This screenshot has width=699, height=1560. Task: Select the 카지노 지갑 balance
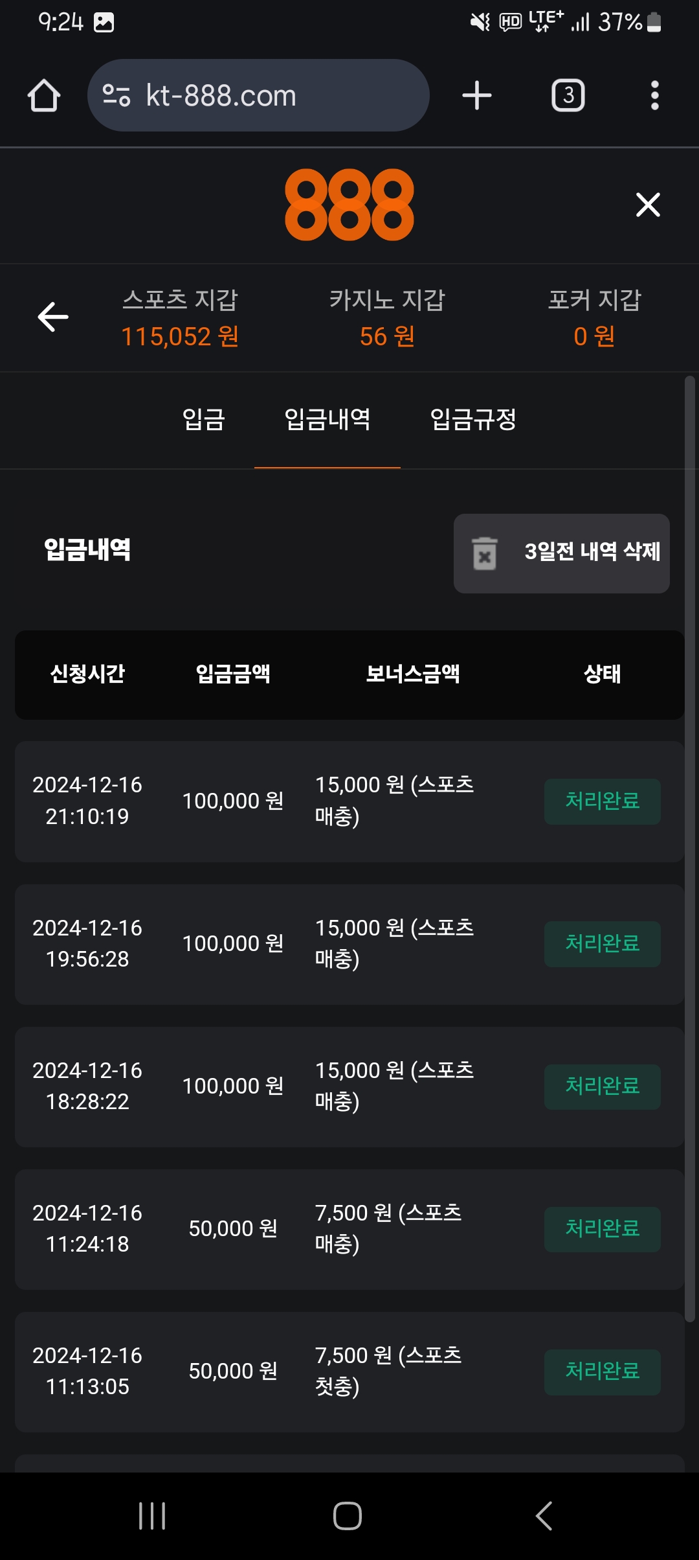[x=387, y=318]
